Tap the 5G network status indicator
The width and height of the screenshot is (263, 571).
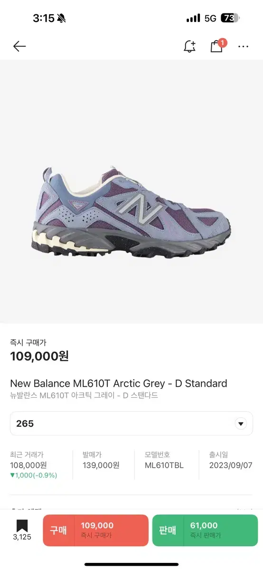tap(210, 18)
